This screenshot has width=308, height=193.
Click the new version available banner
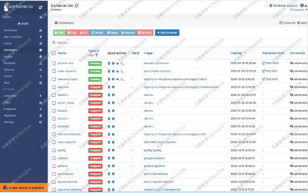point(24,188)
